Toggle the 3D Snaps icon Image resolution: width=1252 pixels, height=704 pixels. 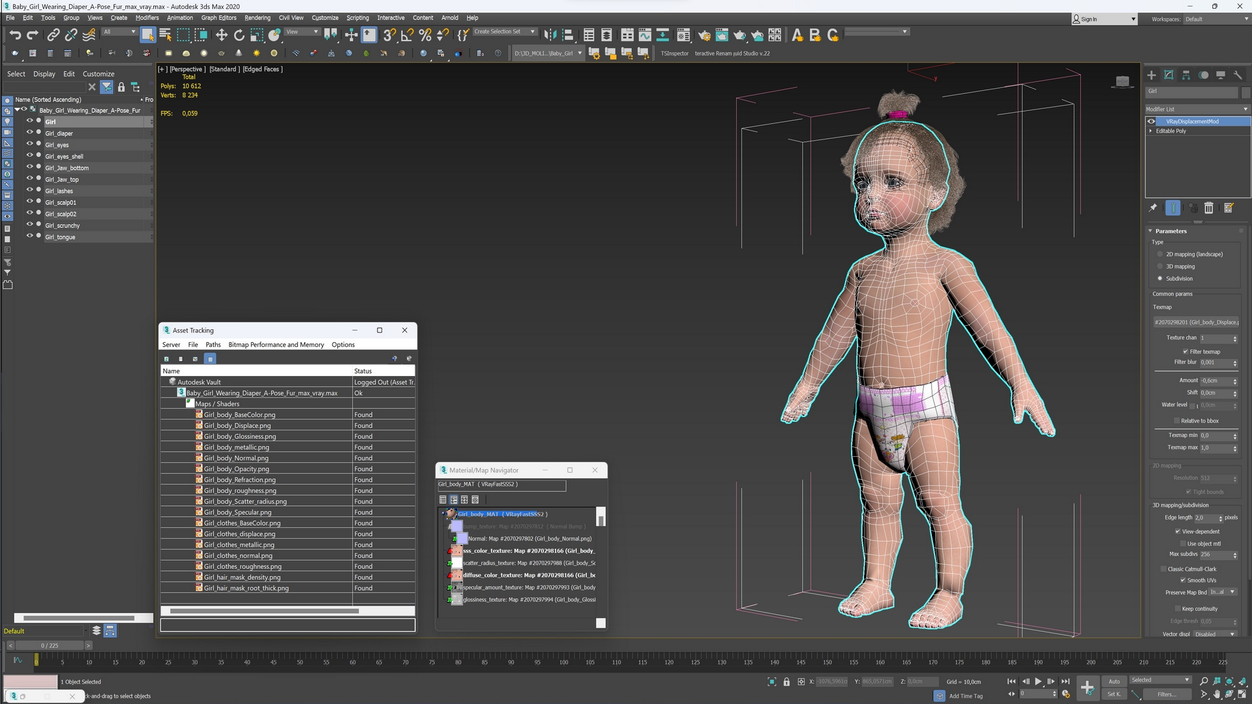pos(389,35)
